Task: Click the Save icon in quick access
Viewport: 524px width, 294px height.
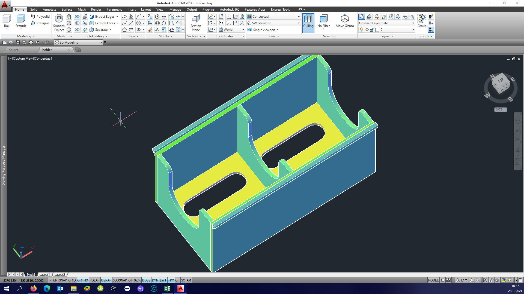Action: click(x=17, y=42)
